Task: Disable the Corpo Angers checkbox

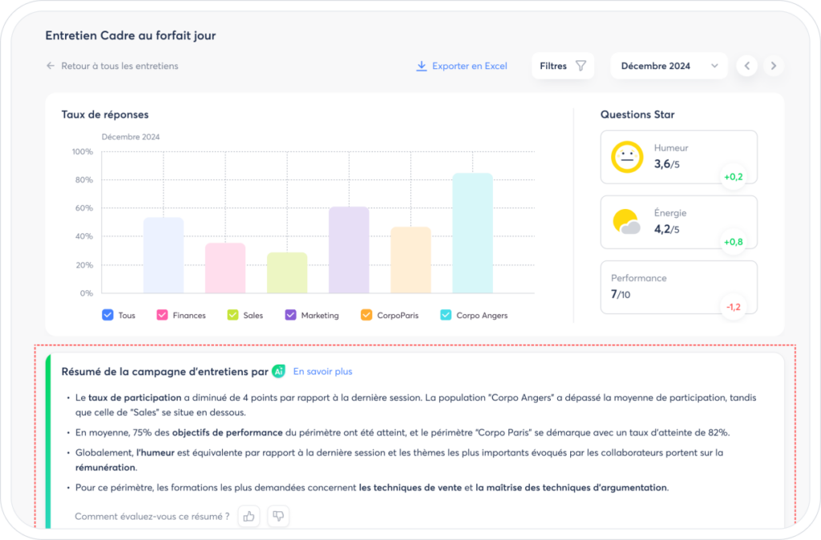Action: coord(446,315)
